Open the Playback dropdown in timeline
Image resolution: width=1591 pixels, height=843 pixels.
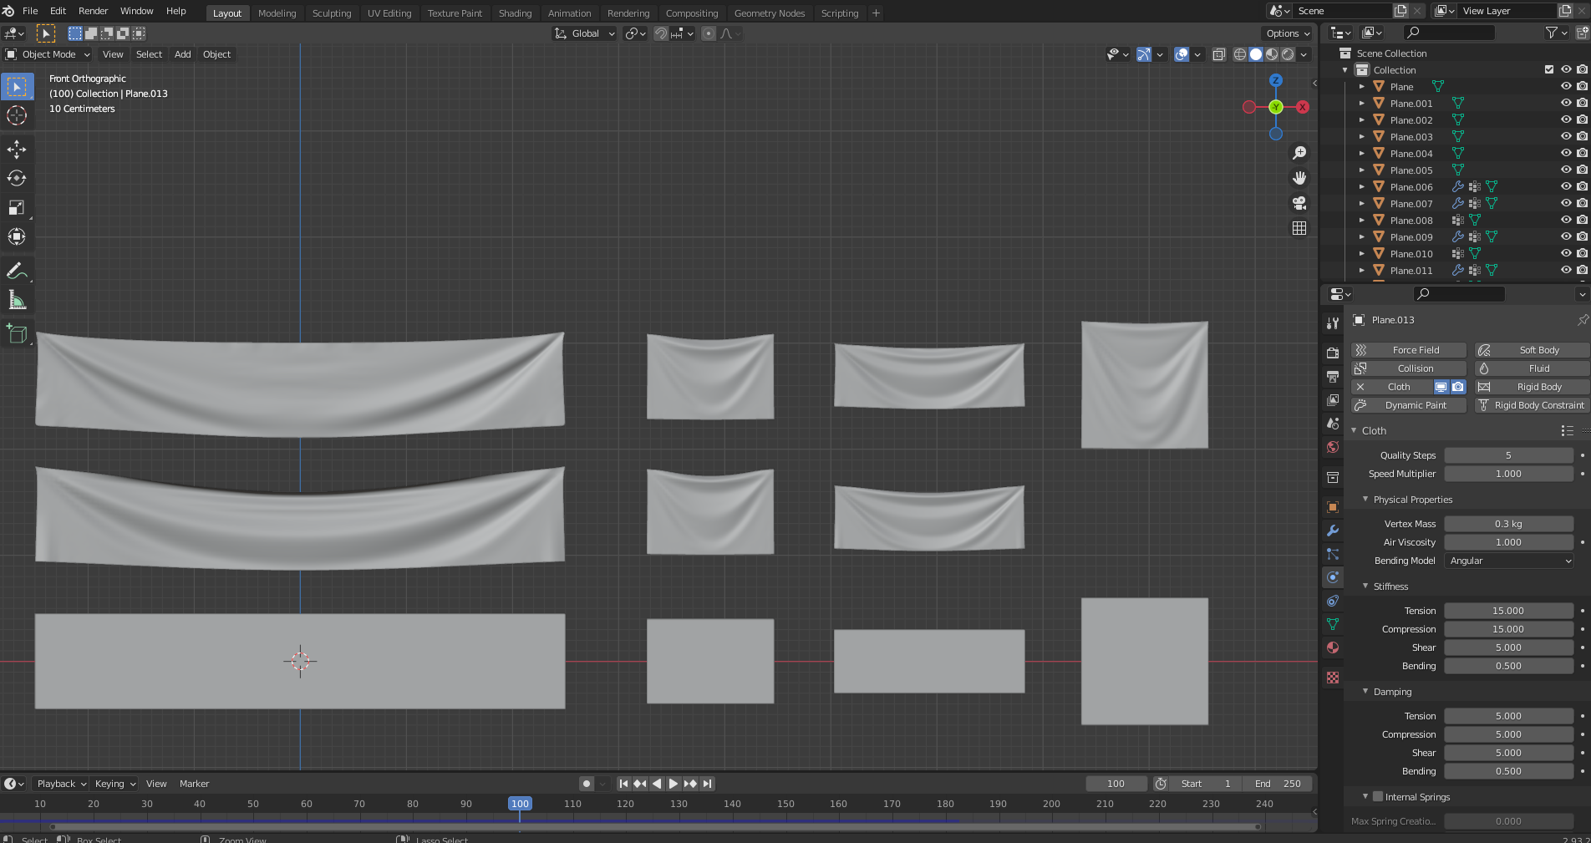[x=61, y=784]
